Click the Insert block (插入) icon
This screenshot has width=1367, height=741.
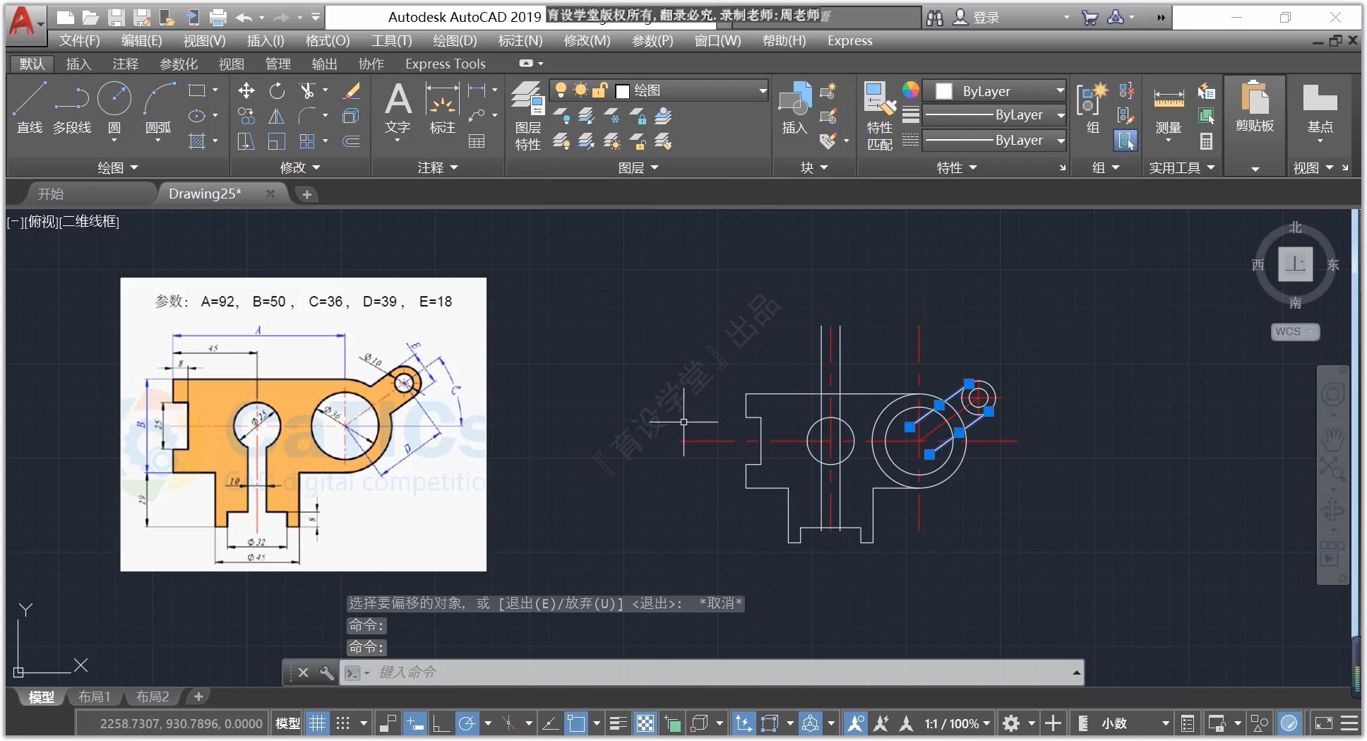tap(794, 107)
